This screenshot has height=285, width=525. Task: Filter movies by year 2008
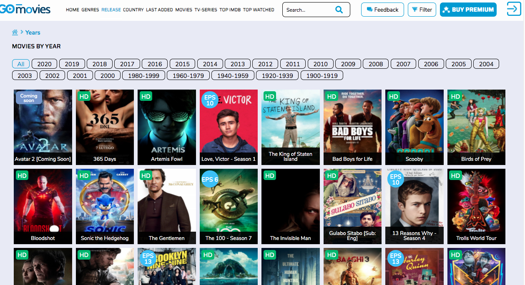pos(376,64)
